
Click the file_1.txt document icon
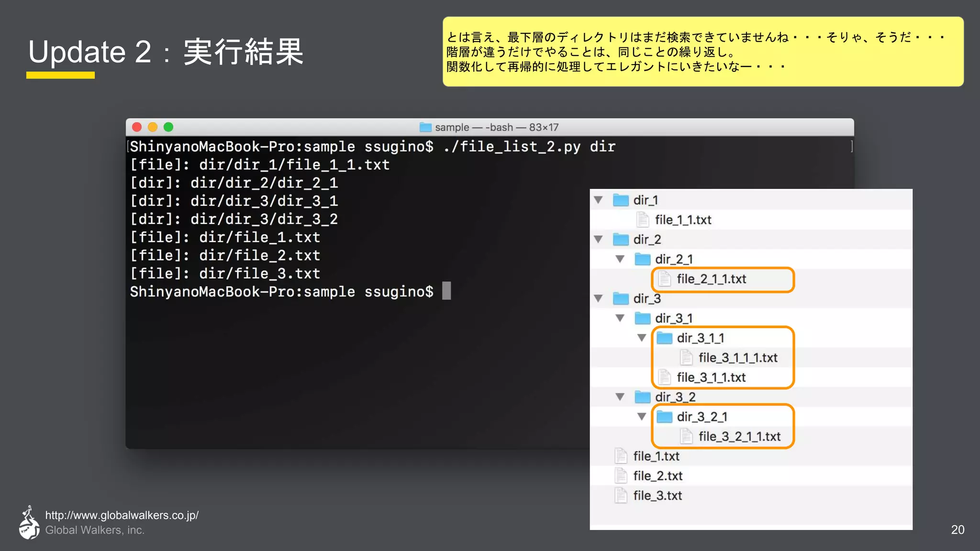pos(621,456)
